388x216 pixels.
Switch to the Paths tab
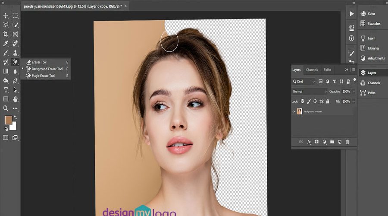[327, 70]
